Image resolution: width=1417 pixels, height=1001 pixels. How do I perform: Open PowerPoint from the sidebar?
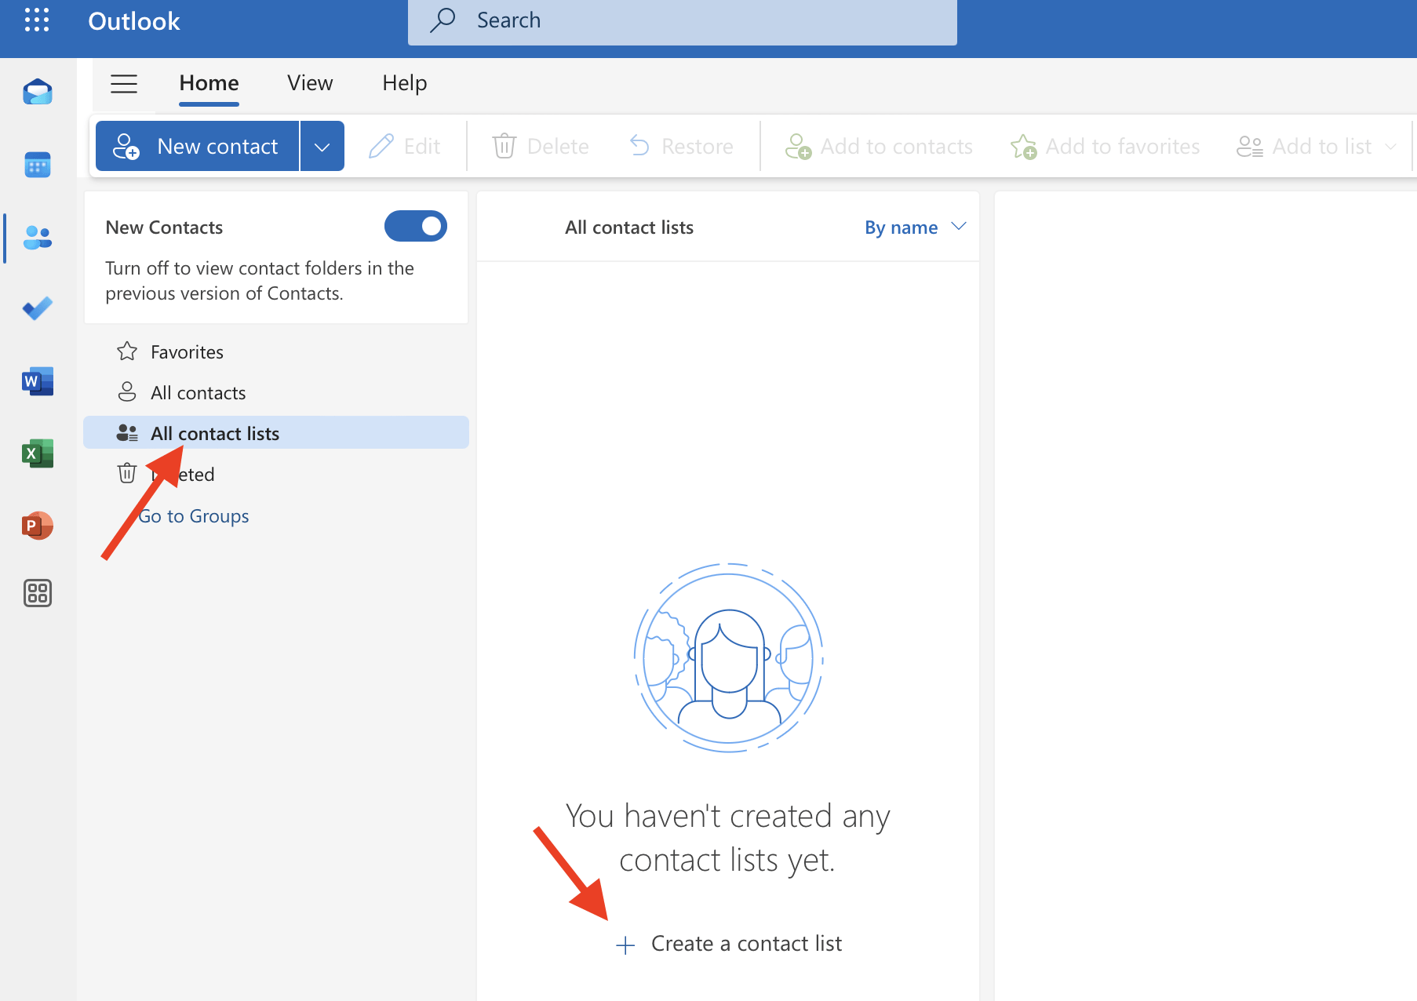37,526
